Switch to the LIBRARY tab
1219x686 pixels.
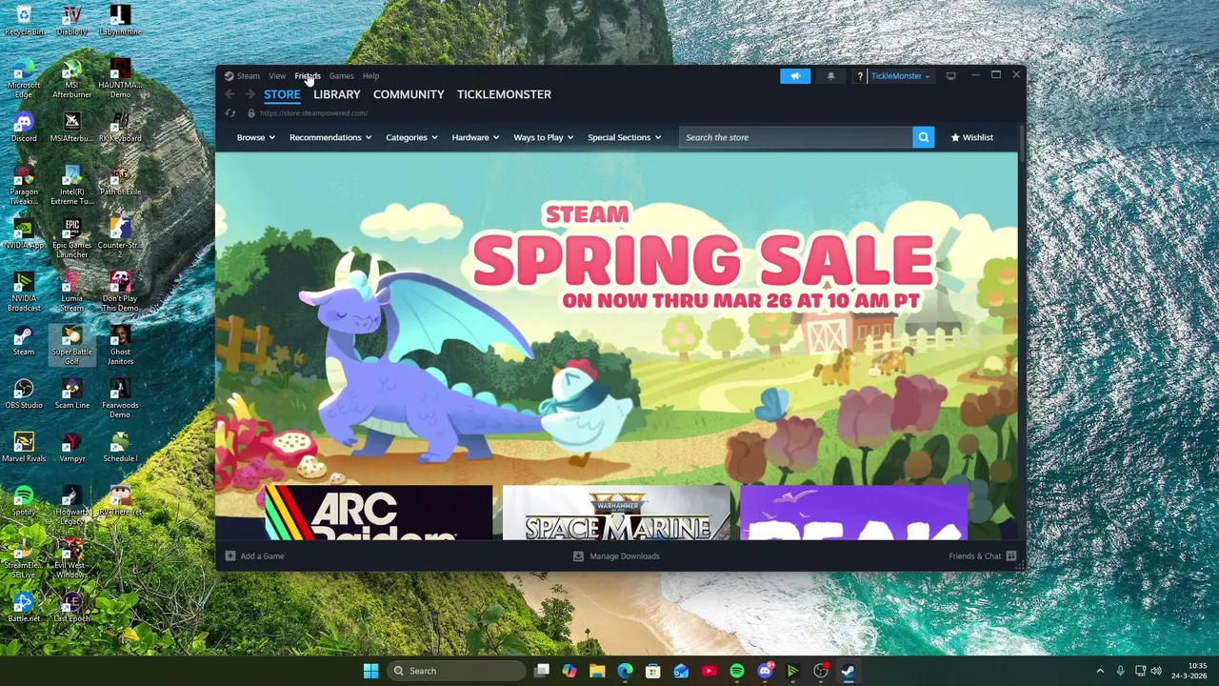pyautogui.click(x=336, y=94)
